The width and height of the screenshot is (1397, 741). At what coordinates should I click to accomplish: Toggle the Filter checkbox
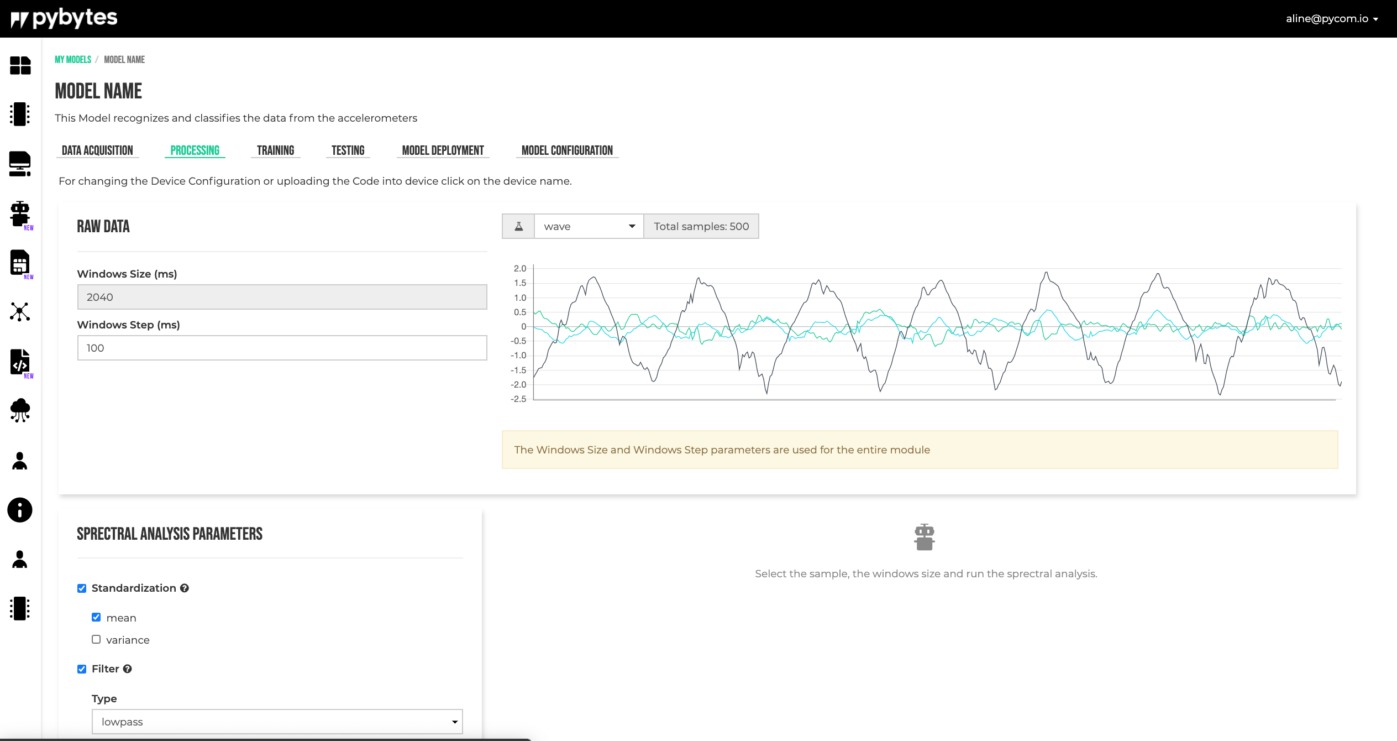point(82,669)
